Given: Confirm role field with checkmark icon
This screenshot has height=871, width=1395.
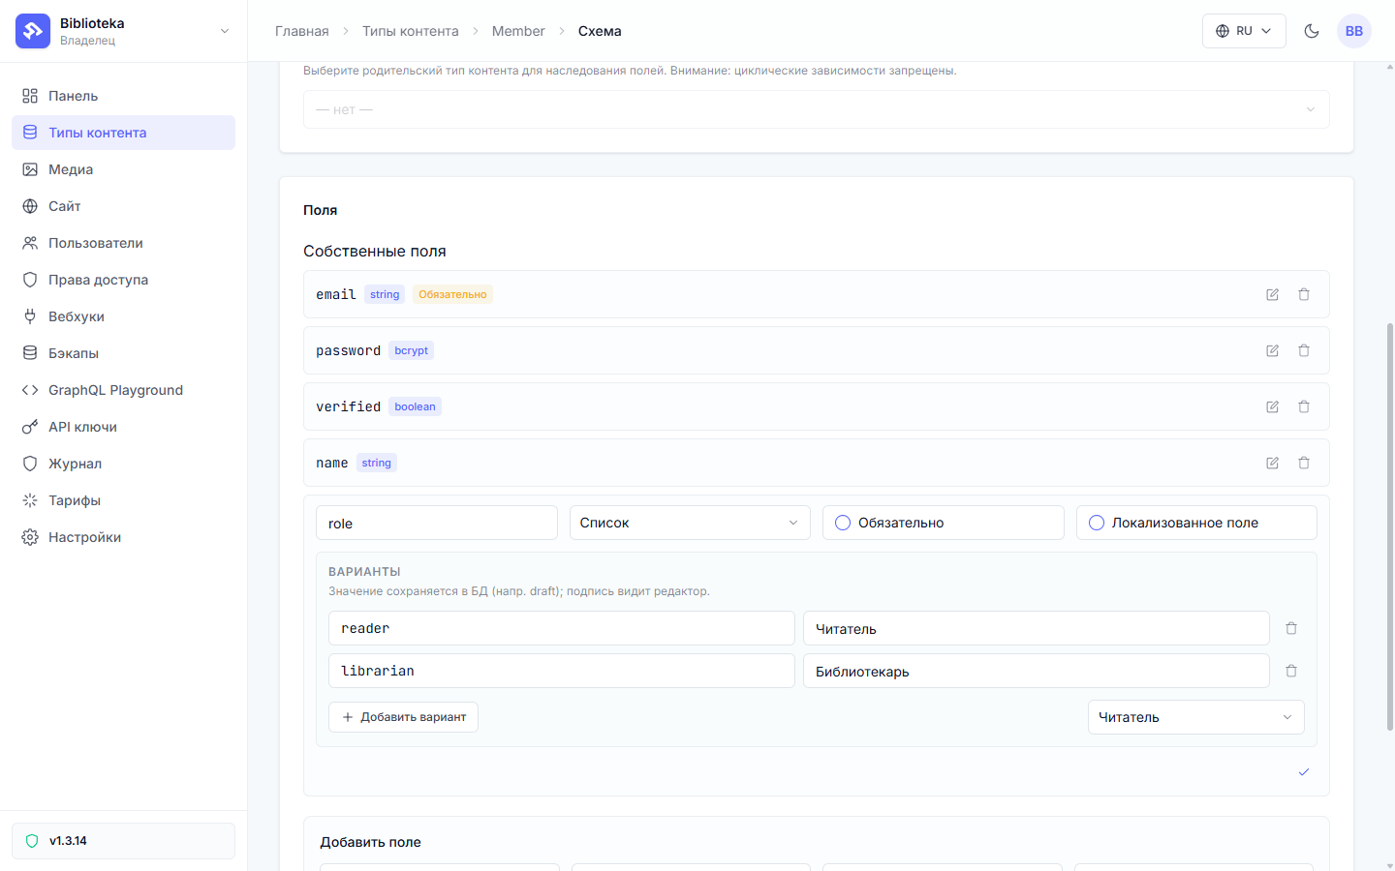Looking at the screenshot, I should pos(1304,772).
